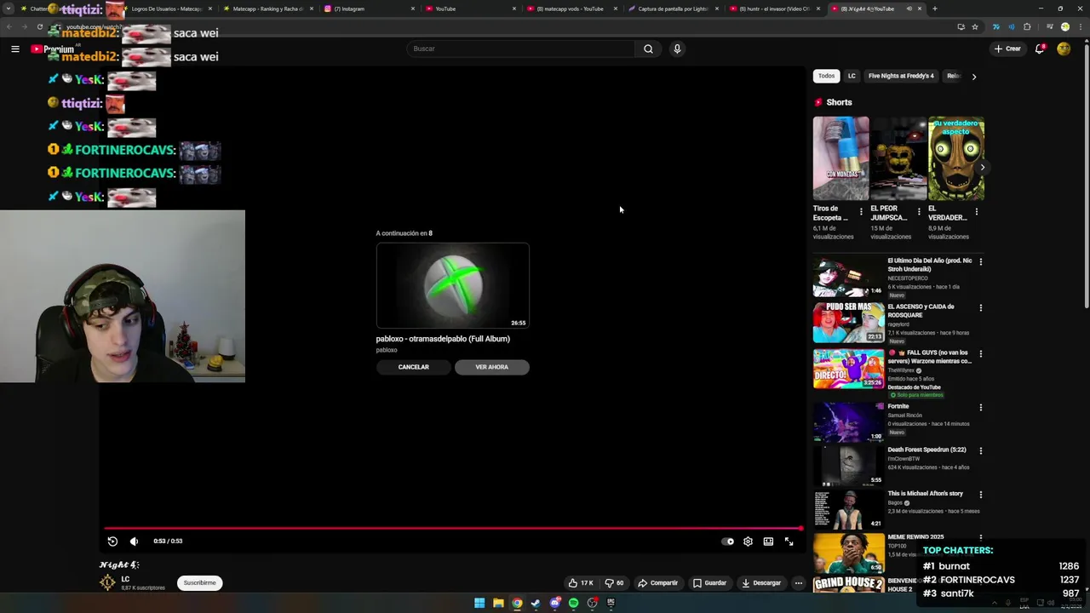Bookmark this page with the star icon
The image size is (1090, 613).
975,27
